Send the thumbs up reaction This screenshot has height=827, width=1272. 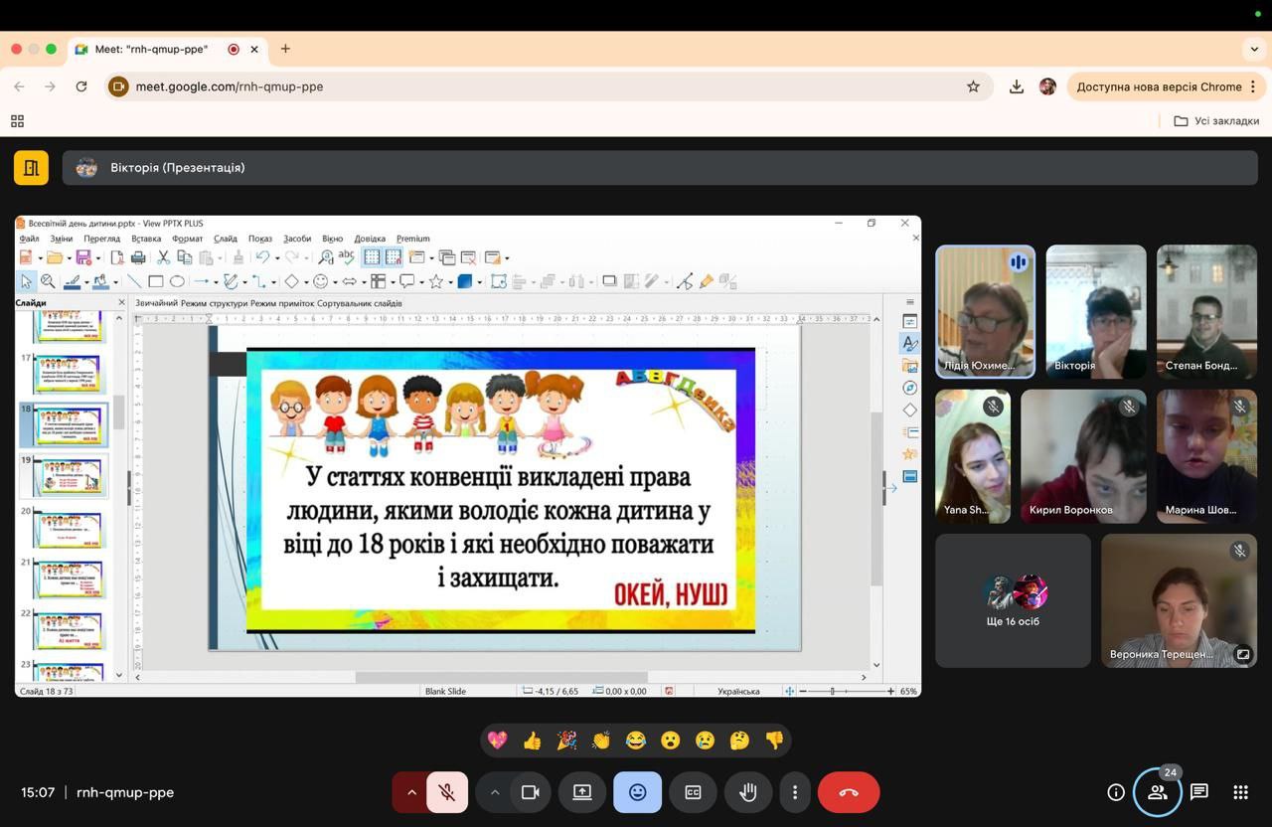click(533, 741)
